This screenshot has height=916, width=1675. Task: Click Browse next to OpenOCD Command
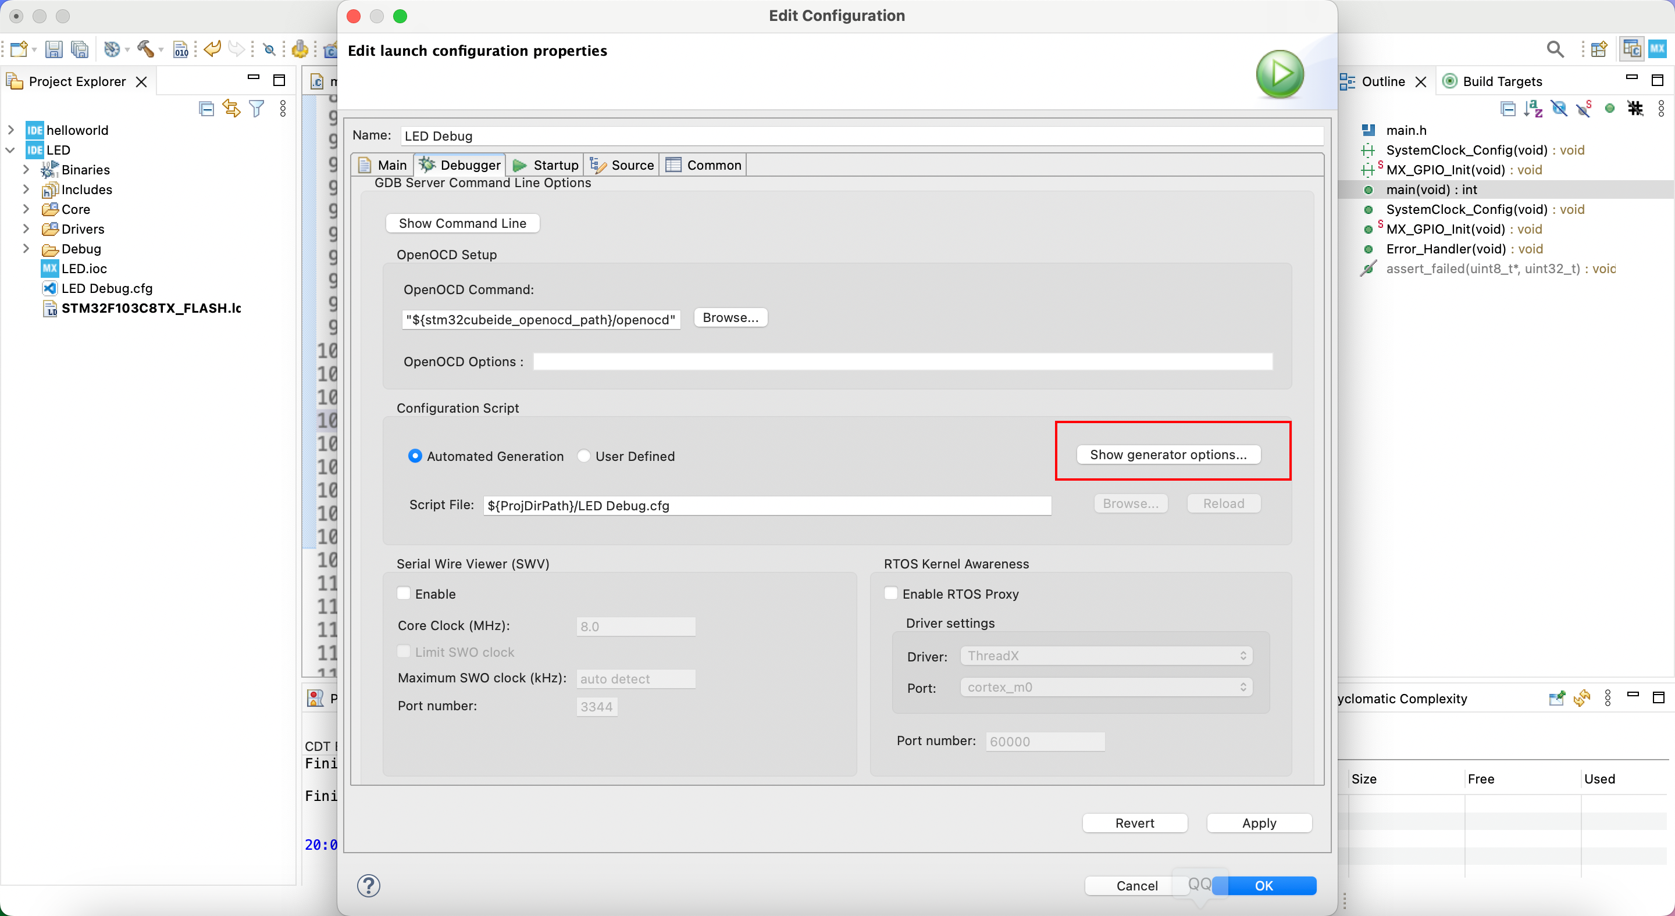click(730, 318)
